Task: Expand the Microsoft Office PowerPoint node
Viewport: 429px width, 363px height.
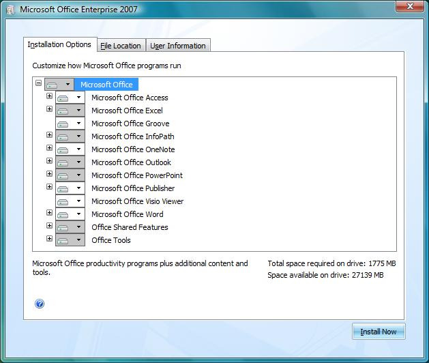Action: [x=49, y=173]
